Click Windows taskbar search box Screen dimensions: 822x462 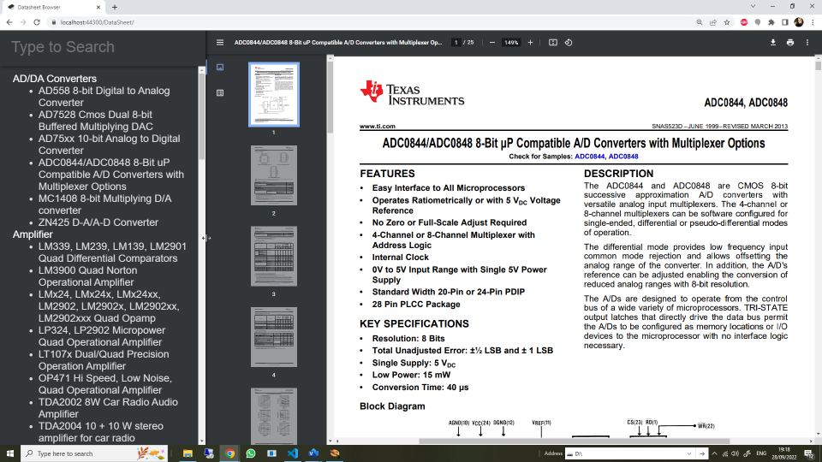[x=94, y=453]
